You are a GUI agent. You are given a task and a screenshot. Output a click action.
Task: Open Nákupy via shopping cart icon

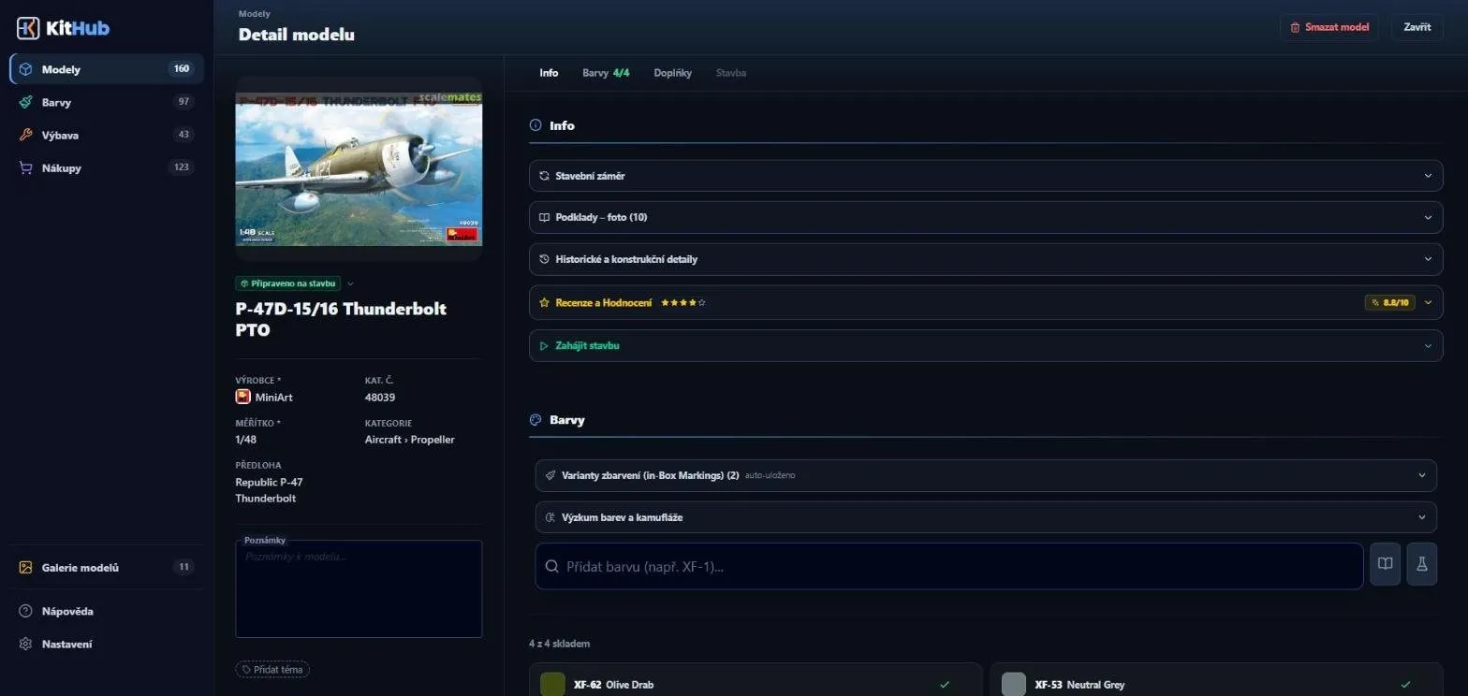[x=25, y=167]
